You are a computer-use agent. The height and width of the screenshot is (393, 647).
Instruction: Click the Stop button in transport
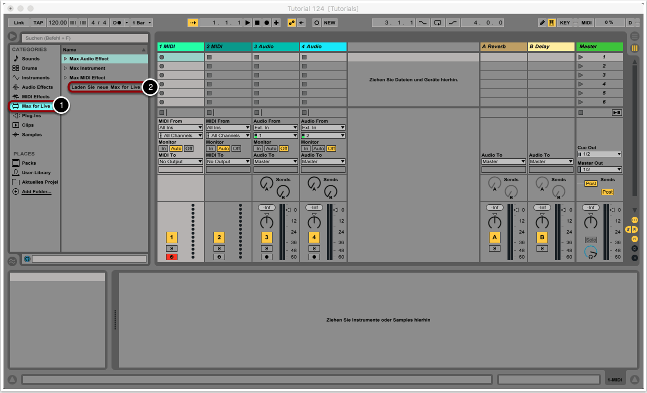pyautogui.click(x=257, y=22)
